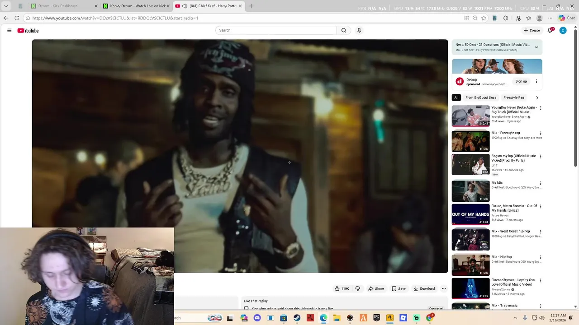Show next category chips with arrow
The height and width of the screenshot is (325, 579).
537,97
